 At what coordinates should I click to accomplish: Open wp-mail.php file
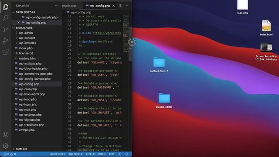pyautogui.click(x=27, y=109)
